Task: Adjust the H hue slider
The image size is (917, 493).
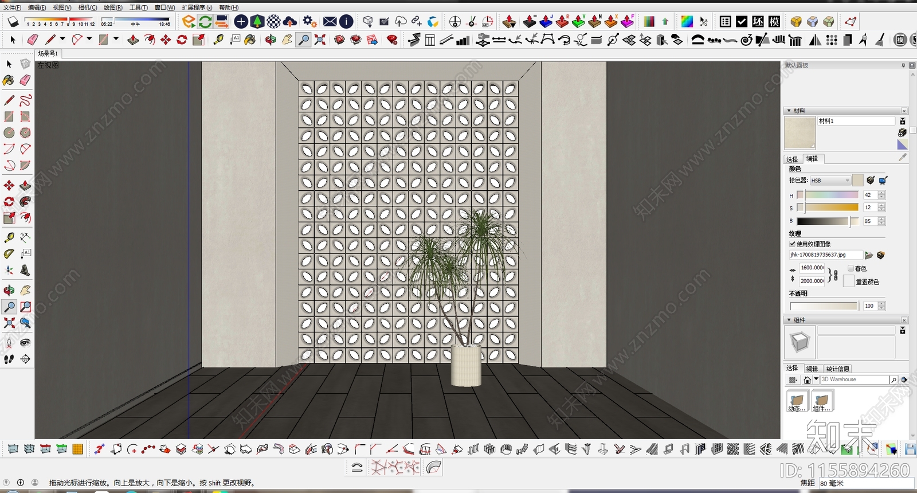Action: [828, 195]
